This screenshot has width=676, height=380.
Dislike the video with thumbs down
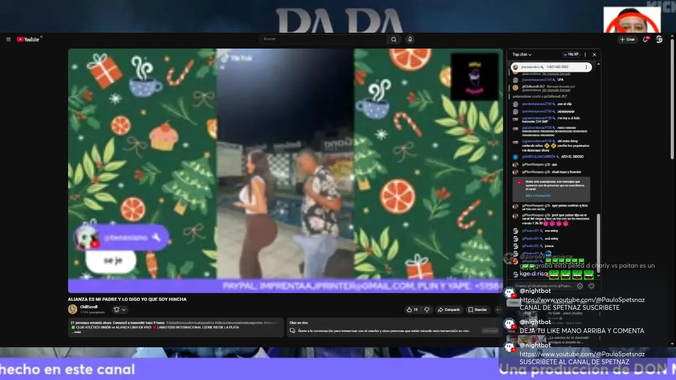click(427, 310)
